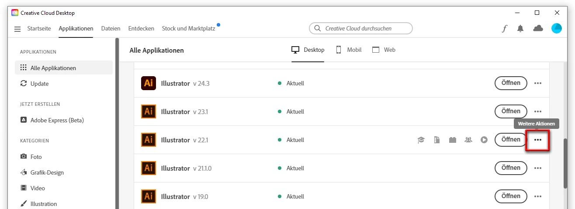Click the Illustrator v 23.1 app icon
The image size is (575, 209).
(149, 111)
